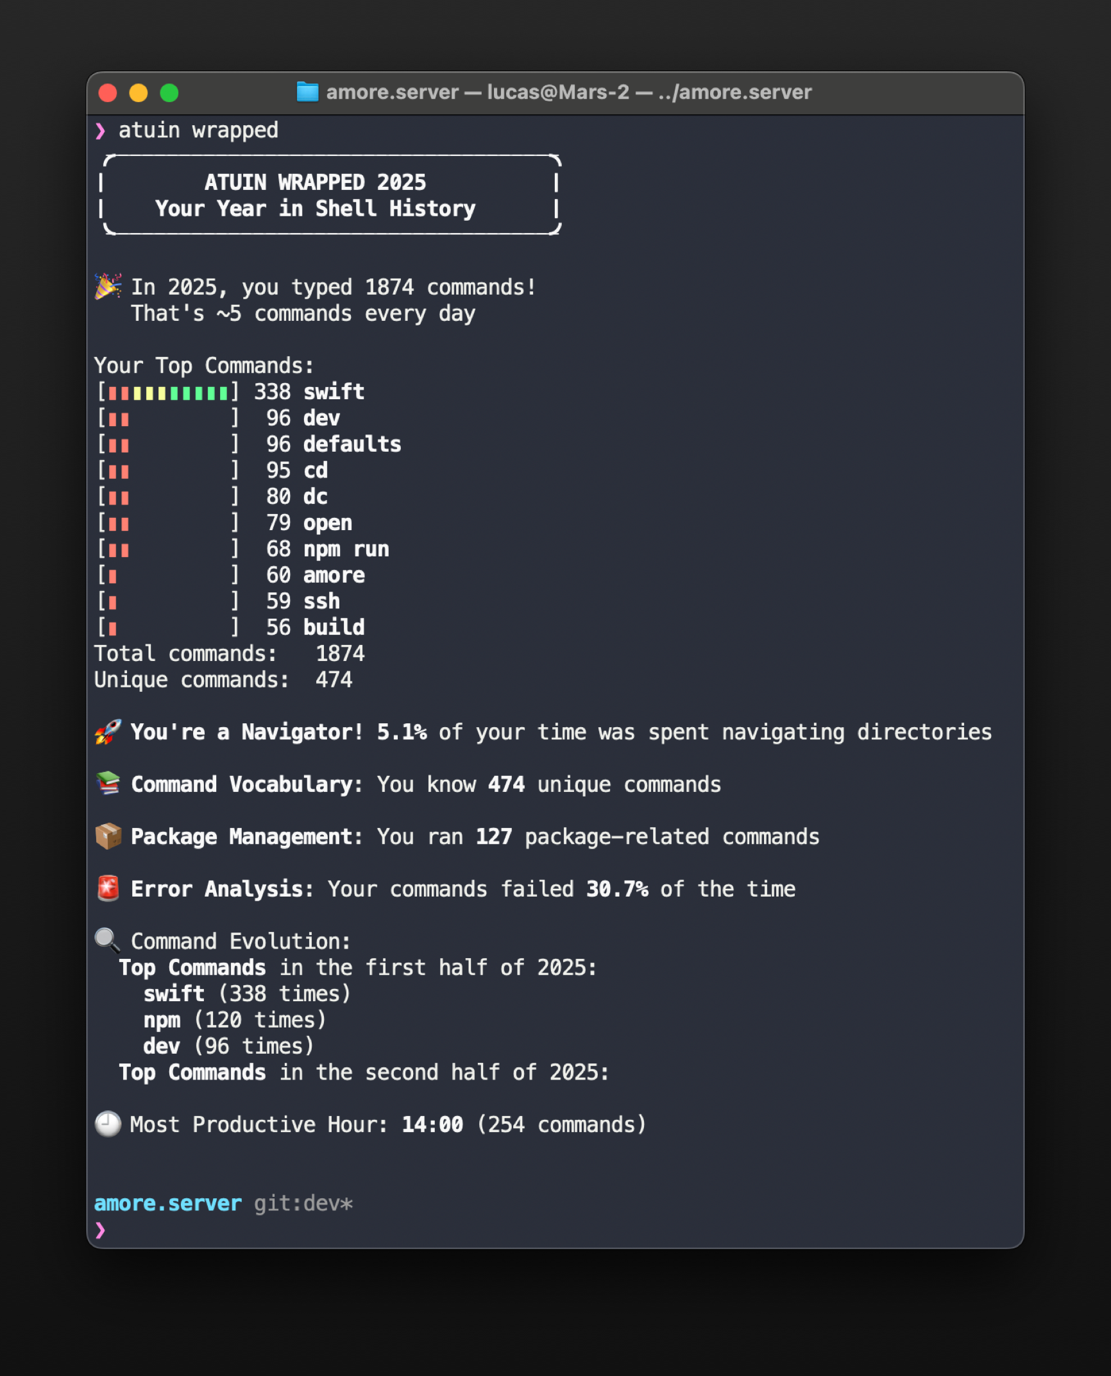Click the git:dev* branch indicator
The width and height of the screenshot is (1111, 1376).
click(x=303, y=1203)
